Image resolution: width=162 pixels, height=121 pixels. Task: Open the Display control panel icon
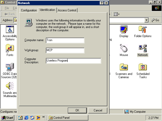click(x=124, y=29)
